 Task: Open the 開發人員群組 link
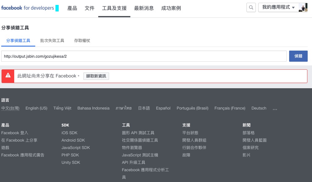(194, 140)
